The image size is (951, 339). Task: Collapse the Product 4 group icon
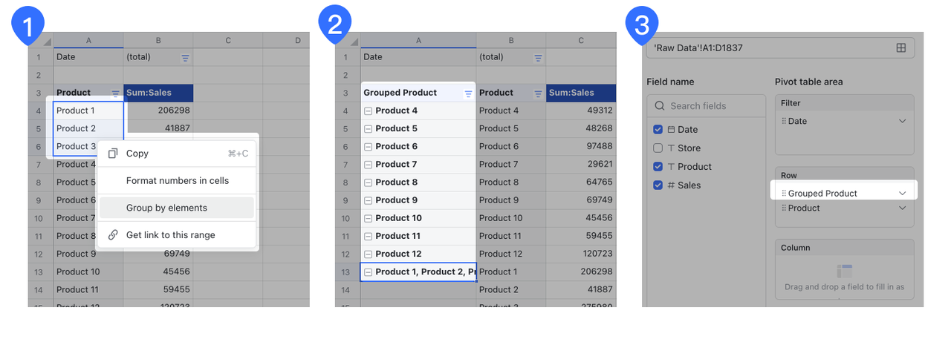(369, 111)
